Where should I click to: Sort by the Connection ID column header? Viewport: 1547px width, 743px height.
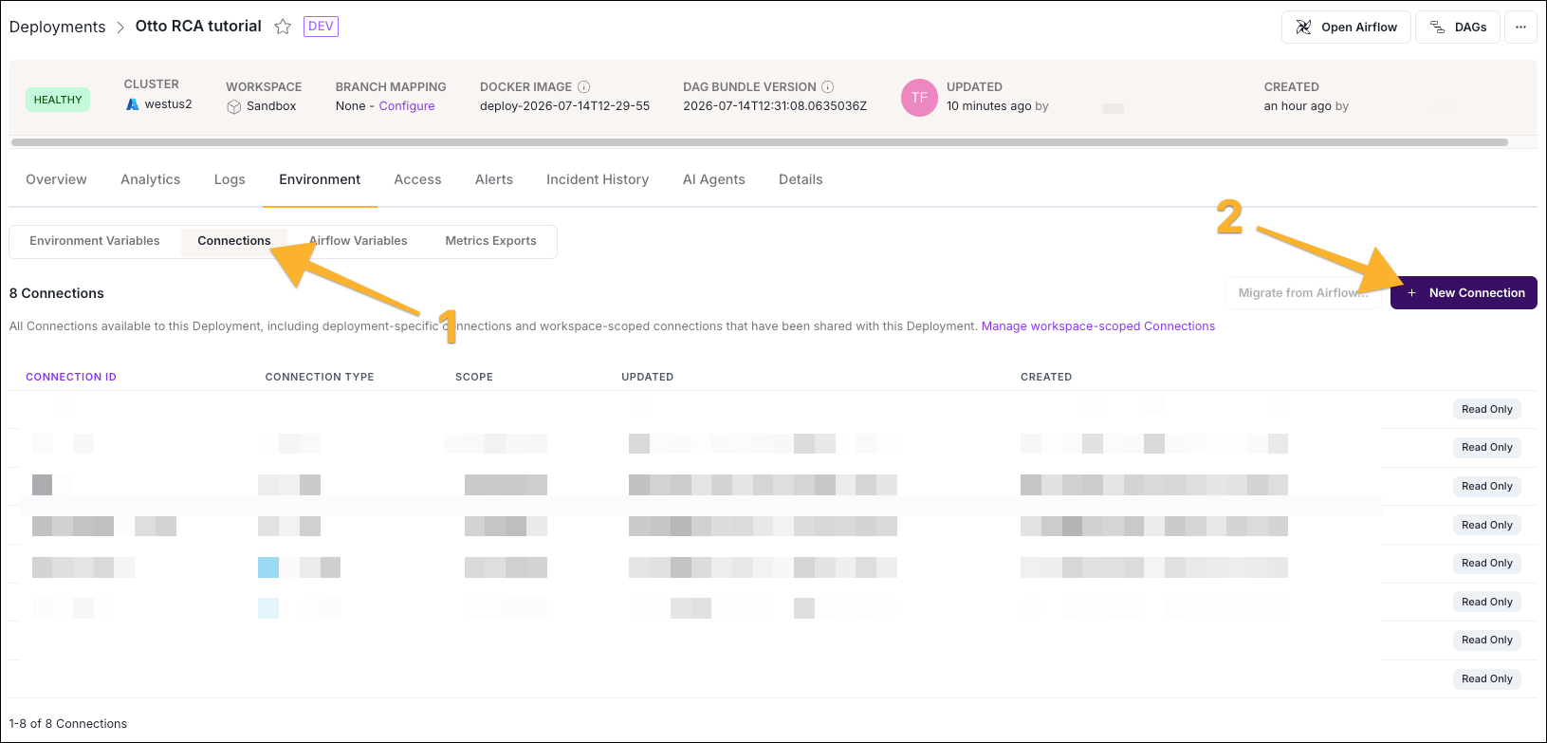(x=71, y=377)
